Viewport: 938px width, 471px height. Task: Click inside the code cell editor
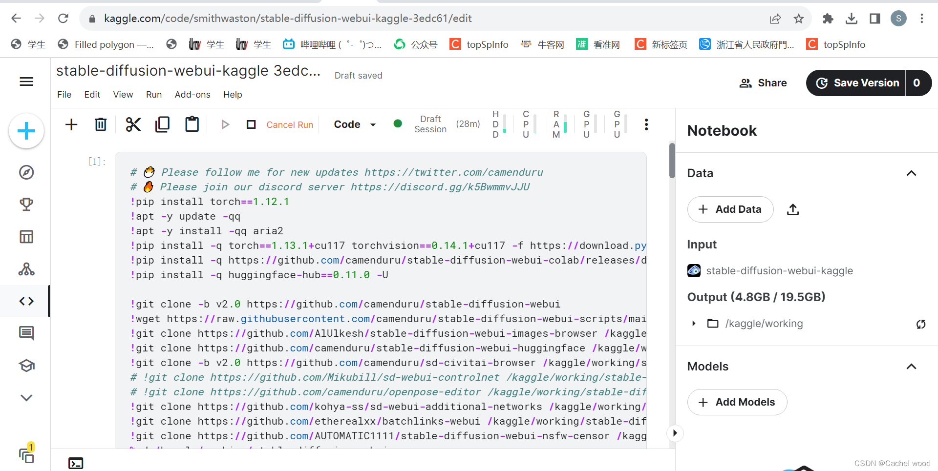381,300
